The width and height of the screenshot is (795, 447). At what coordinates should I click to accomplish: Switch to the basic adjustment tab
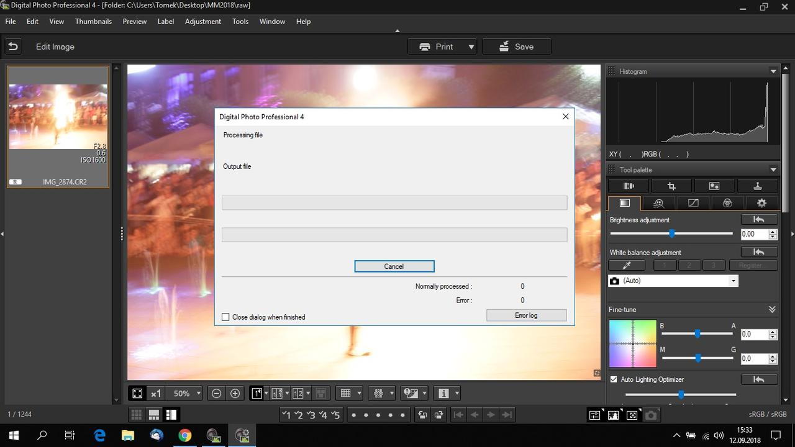coord(625,203)
